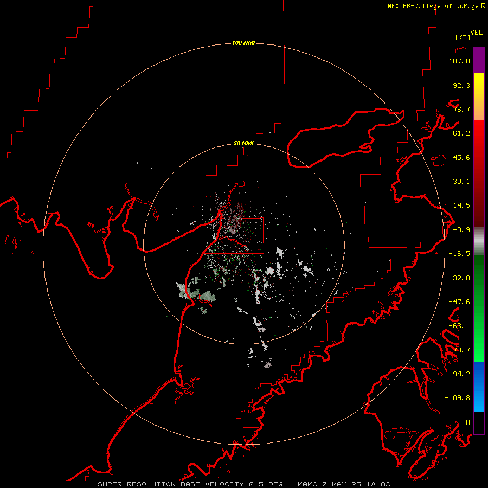The height and width of the screenshot is (488, 488).
Task: Click the 100 NMI range ring label
Action: pos(243,43)
